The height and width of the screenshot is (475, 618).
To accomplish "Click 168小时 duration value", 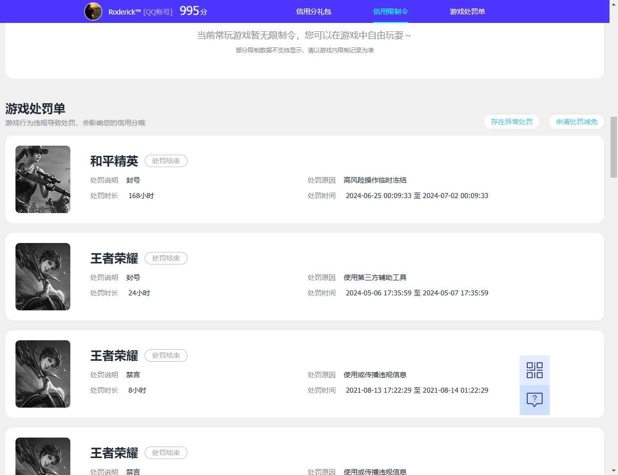I will pyautogui.click(x=141, y=196).
